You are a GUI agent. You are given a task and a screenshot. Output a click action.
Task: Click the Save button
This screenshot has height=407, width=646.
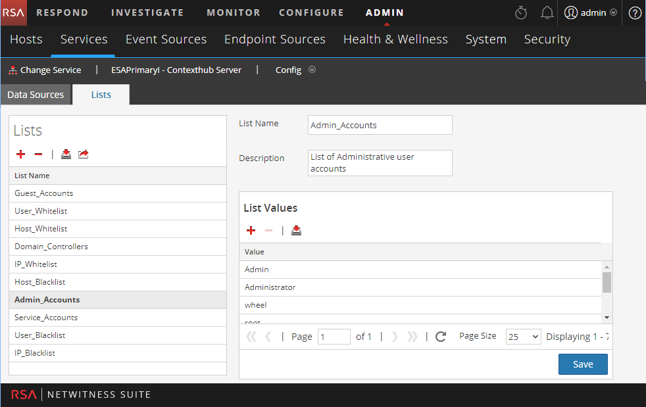(583, 364)
